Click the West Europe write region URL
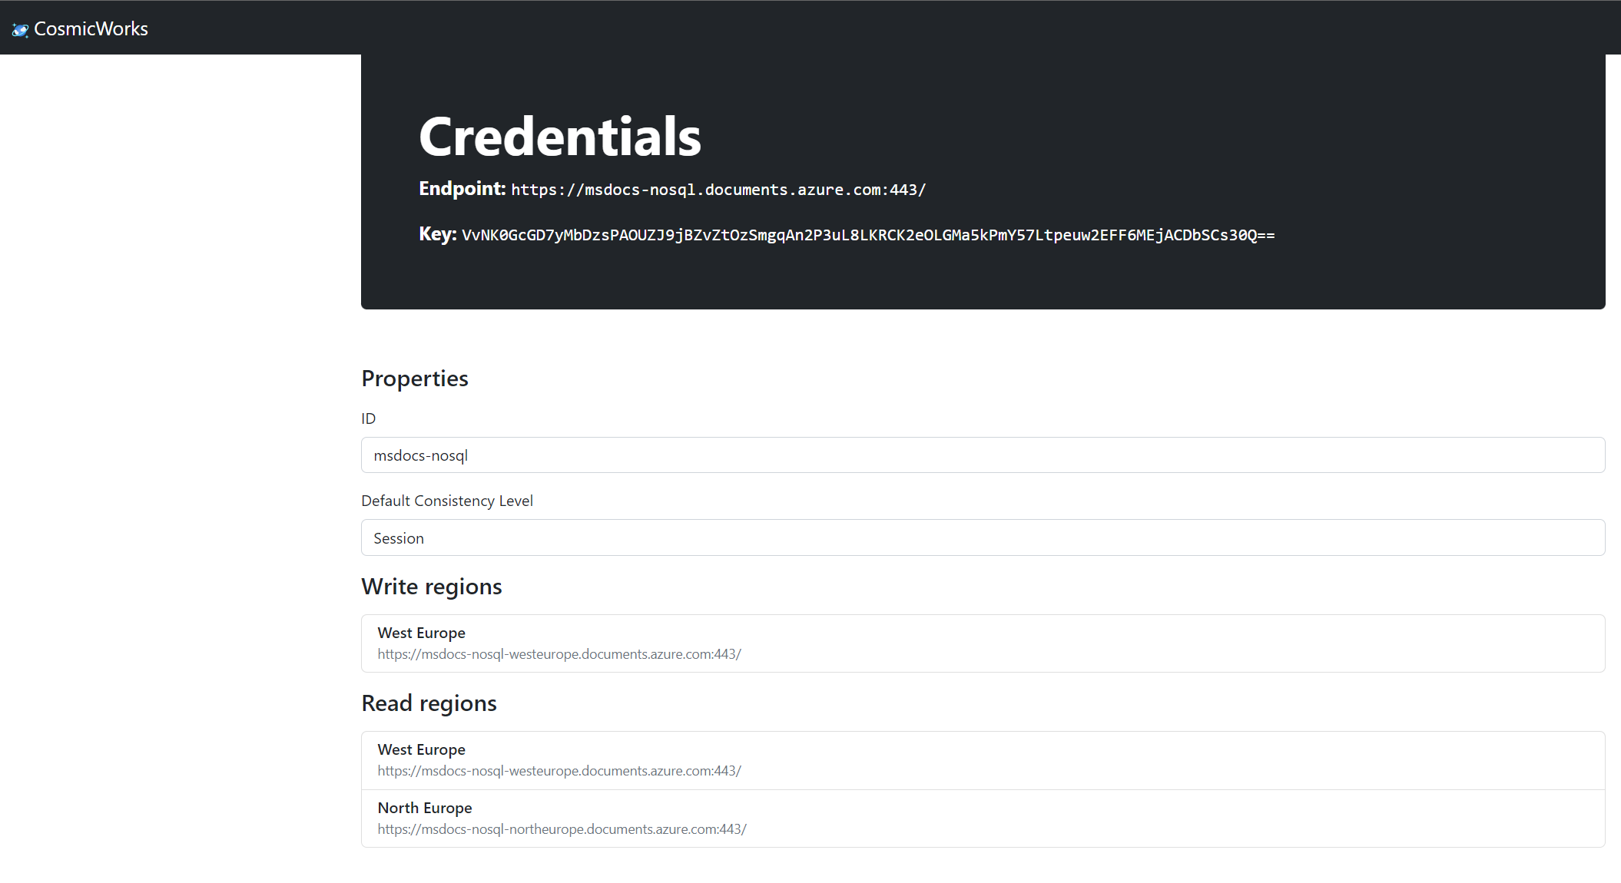1621x883 pixels. [559, 654]
